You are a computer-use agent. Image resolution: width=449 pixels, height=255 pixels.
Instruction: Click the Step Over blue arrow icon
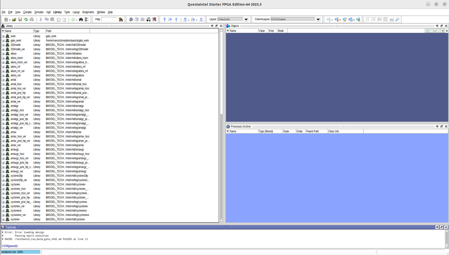pyautogui.click(x=170, y=19)
